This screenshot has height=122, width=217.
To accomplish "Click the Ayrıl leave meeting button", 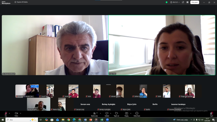I will click(x=211, y=114).
